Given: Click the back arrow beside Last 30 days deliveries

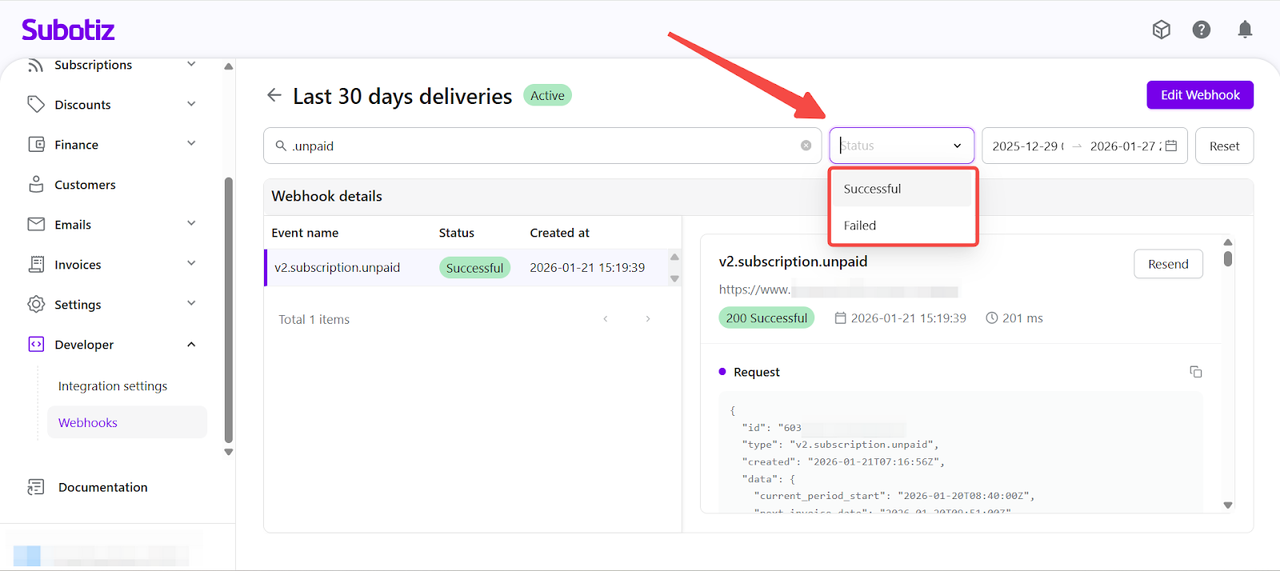Looking at the screenshot, I should click(x=274, y=95).
